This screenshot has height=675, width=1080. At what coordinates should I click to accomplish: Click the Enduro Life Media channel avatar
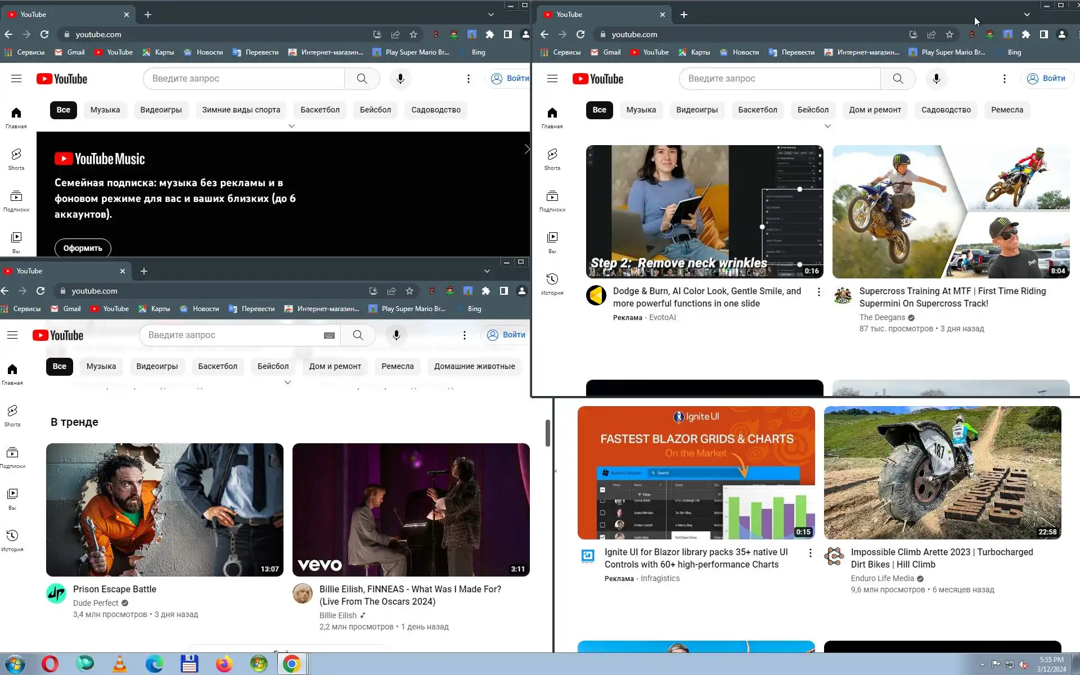click(834, 556)
